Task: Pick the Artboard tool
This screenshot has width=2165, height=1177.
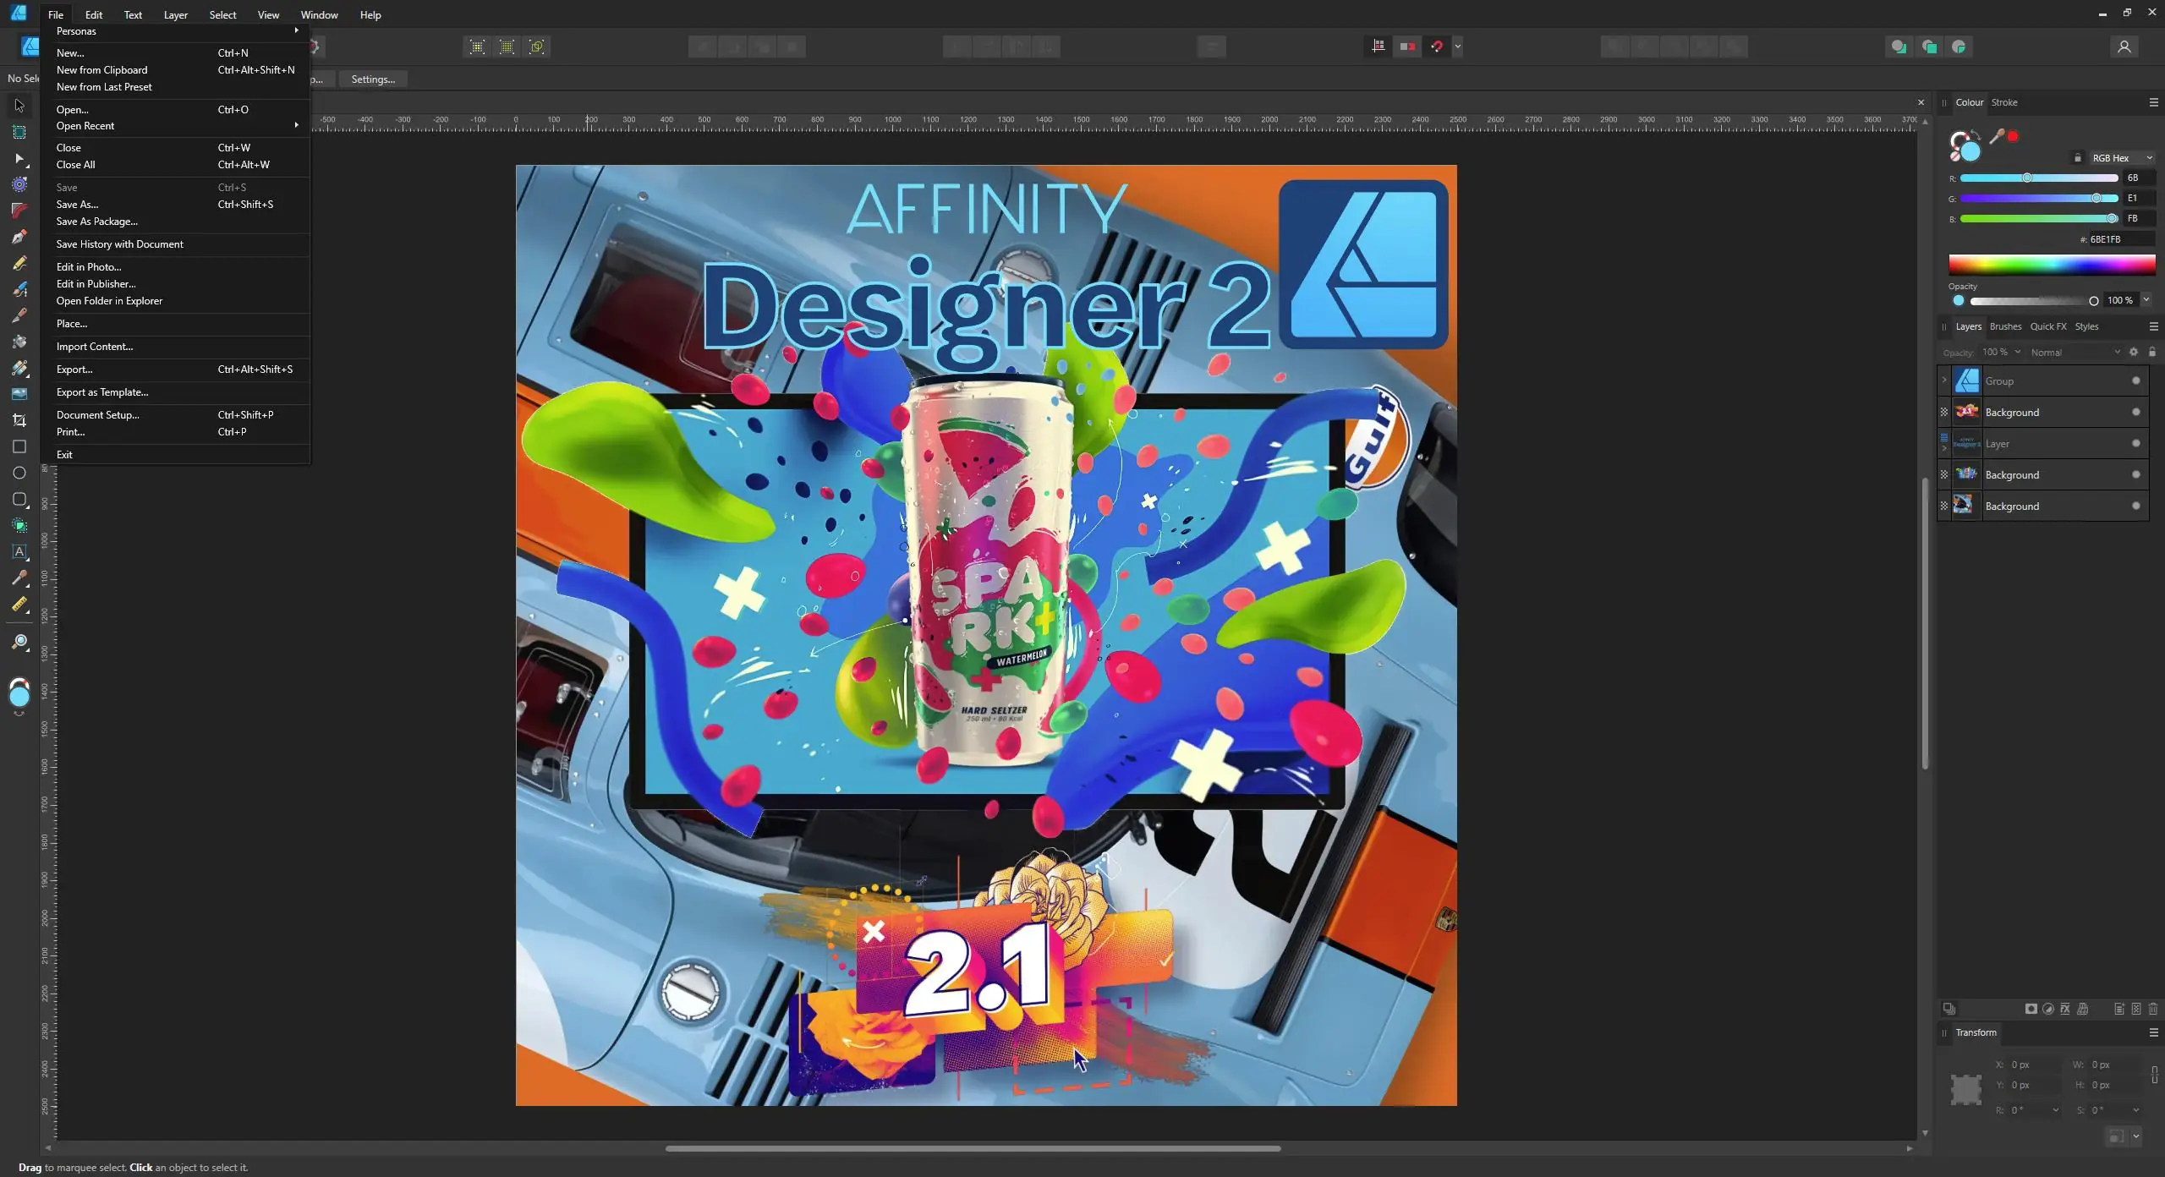Action: (x=19, y=132)
